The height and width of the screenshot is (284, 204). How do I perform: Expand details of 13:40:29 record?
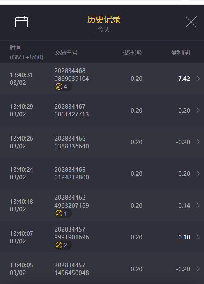tap(198, 110)
